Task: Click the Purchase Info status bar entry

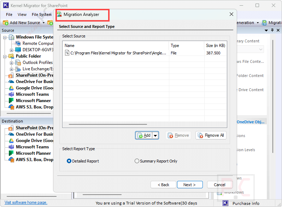Action: coord(246,203)
